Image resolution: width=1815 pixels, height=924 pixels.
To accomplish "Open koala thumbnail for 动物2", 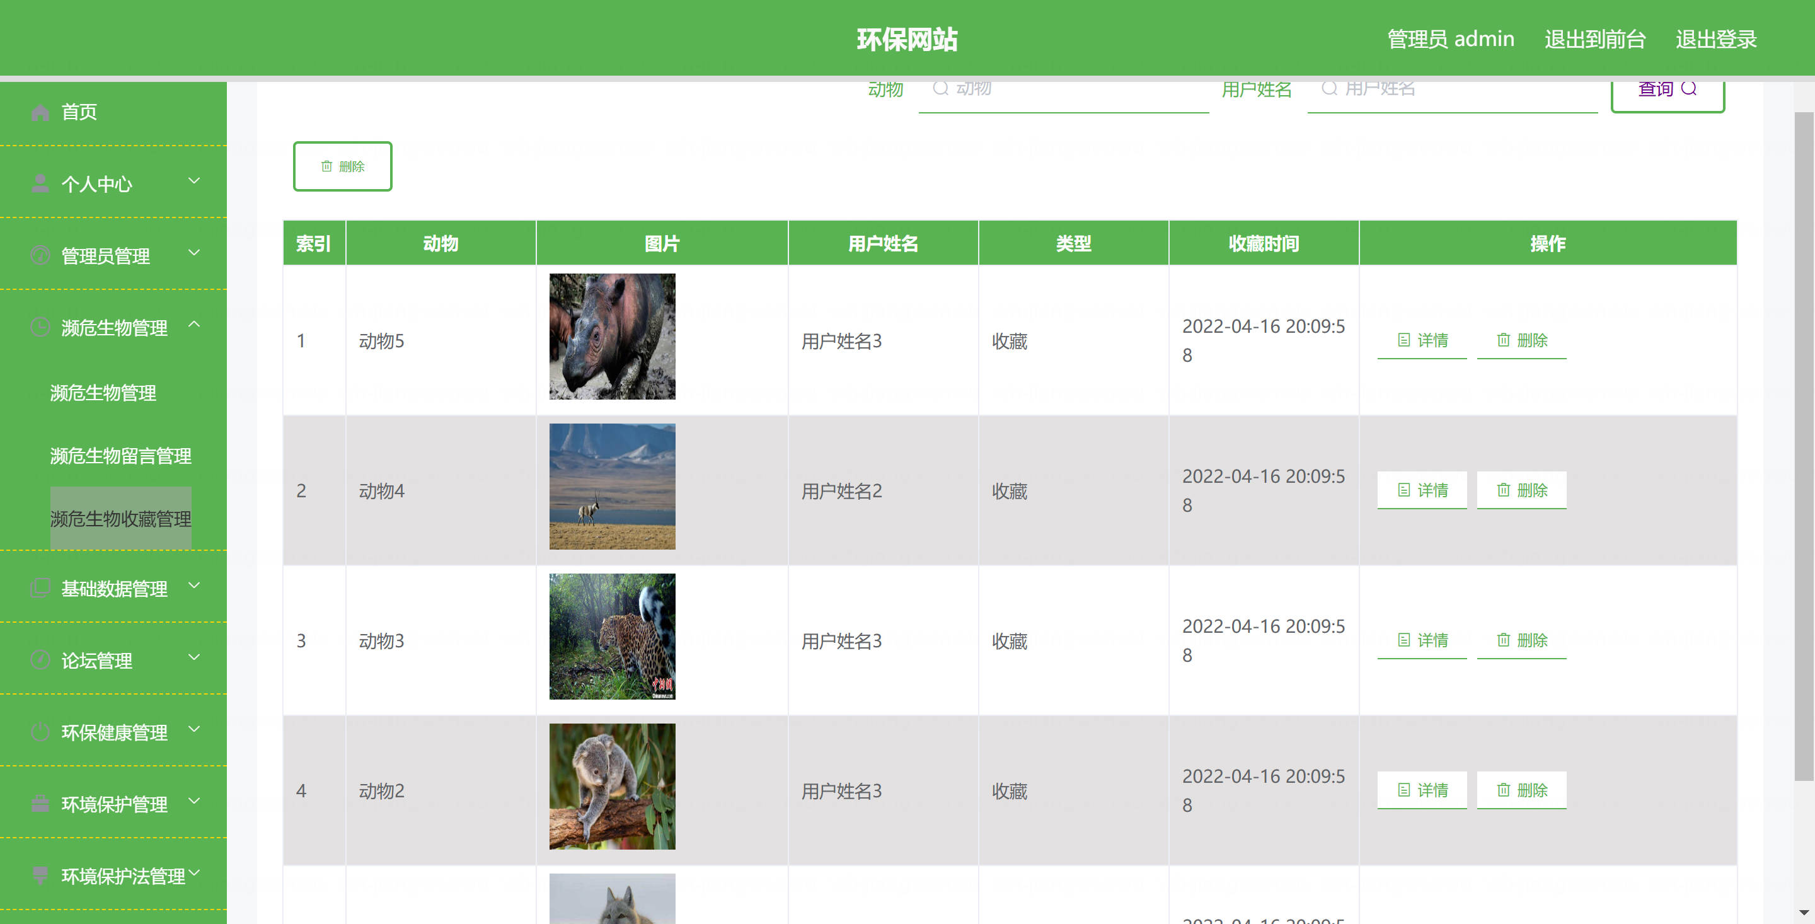I will 613,787.
